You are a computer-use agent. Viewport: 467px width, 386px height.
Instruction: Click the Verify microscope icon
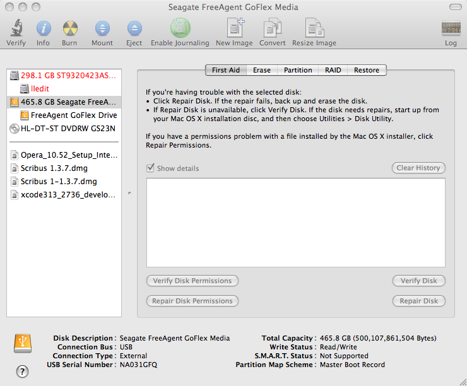16,28
